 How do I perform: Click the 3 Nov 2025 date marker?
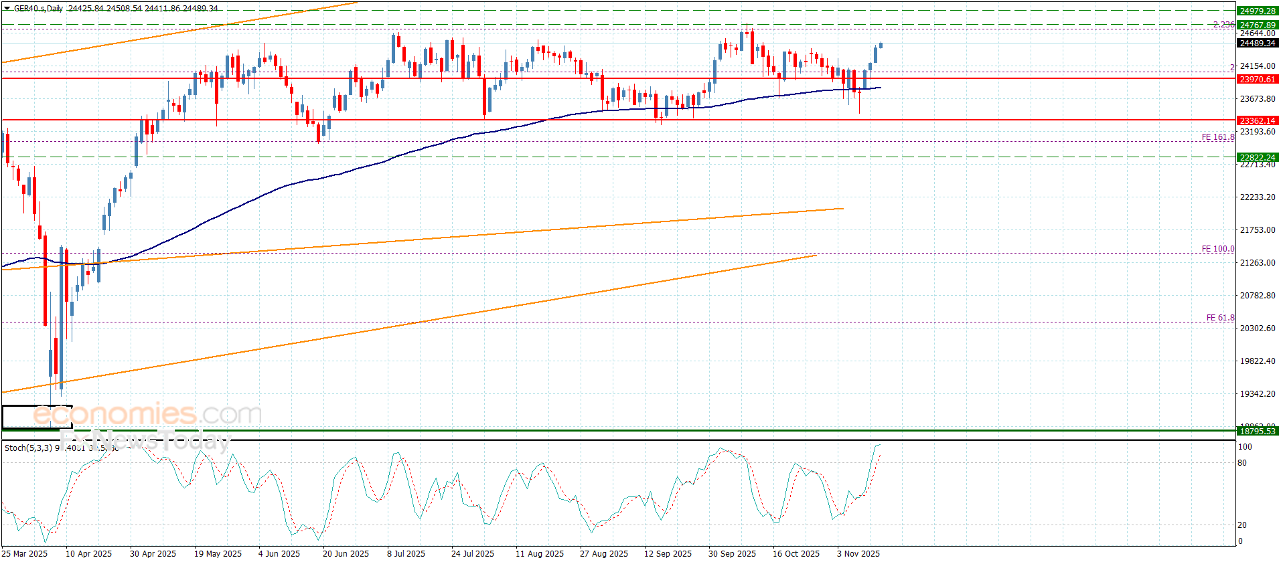pos(858,553)
